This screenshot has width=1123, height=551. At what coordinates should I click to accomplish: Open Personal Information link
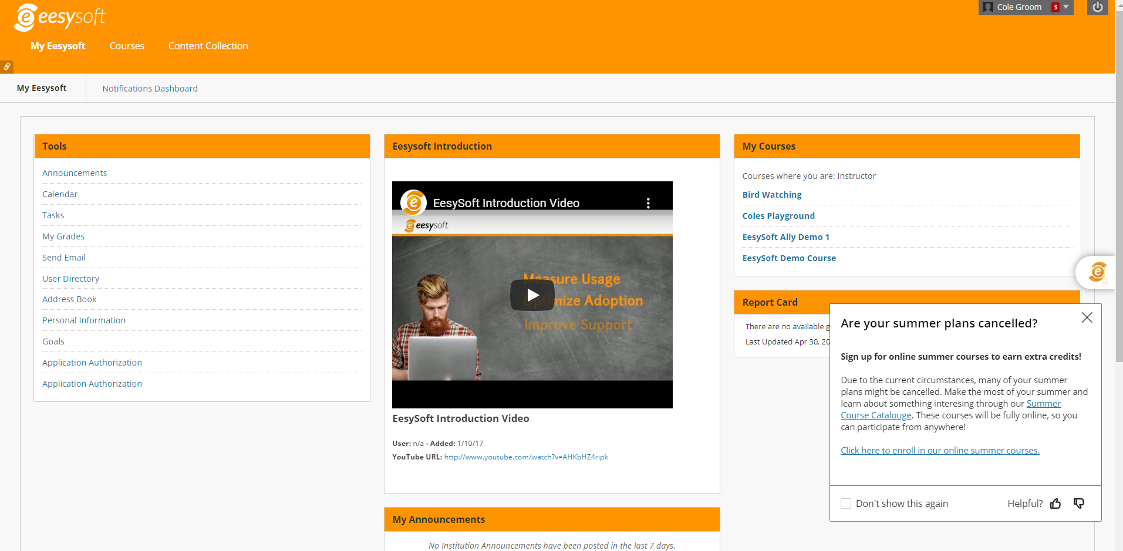pyautogui.click(x=84, y=320)
